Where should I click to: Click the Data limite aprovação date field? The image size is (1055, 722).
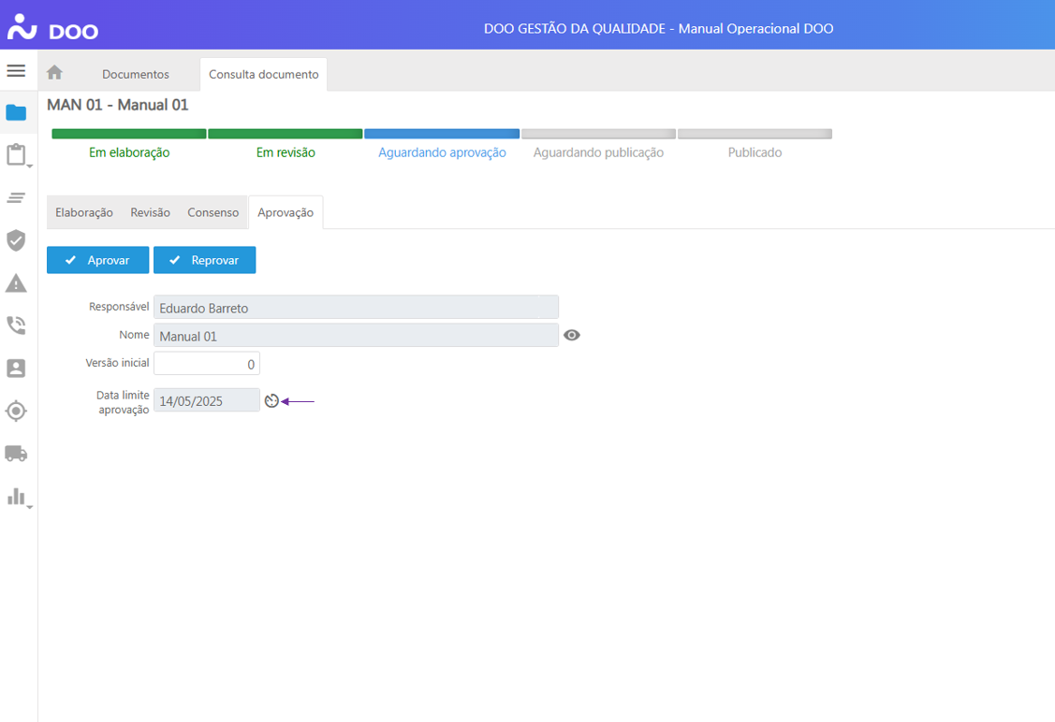pos(207,400)
